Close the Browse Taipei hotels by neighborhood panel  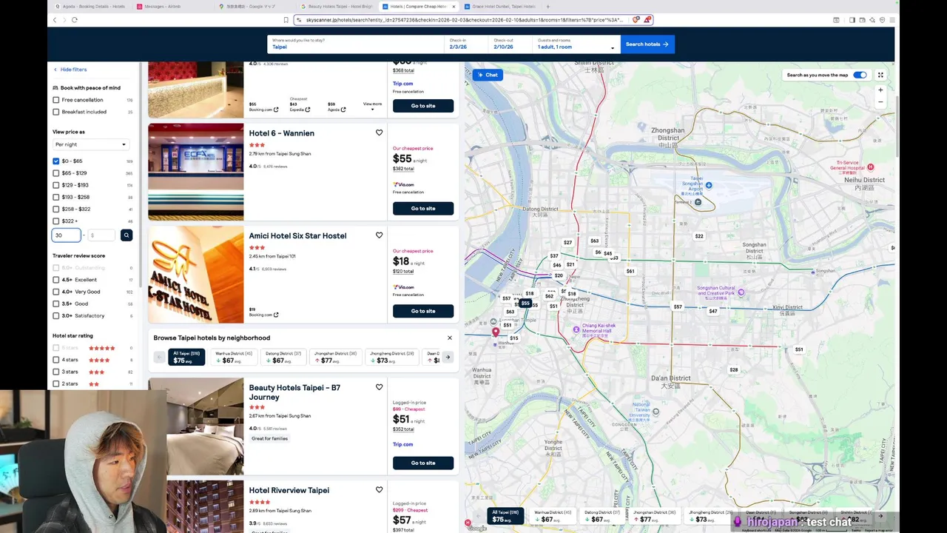click(x=449, y=338)
